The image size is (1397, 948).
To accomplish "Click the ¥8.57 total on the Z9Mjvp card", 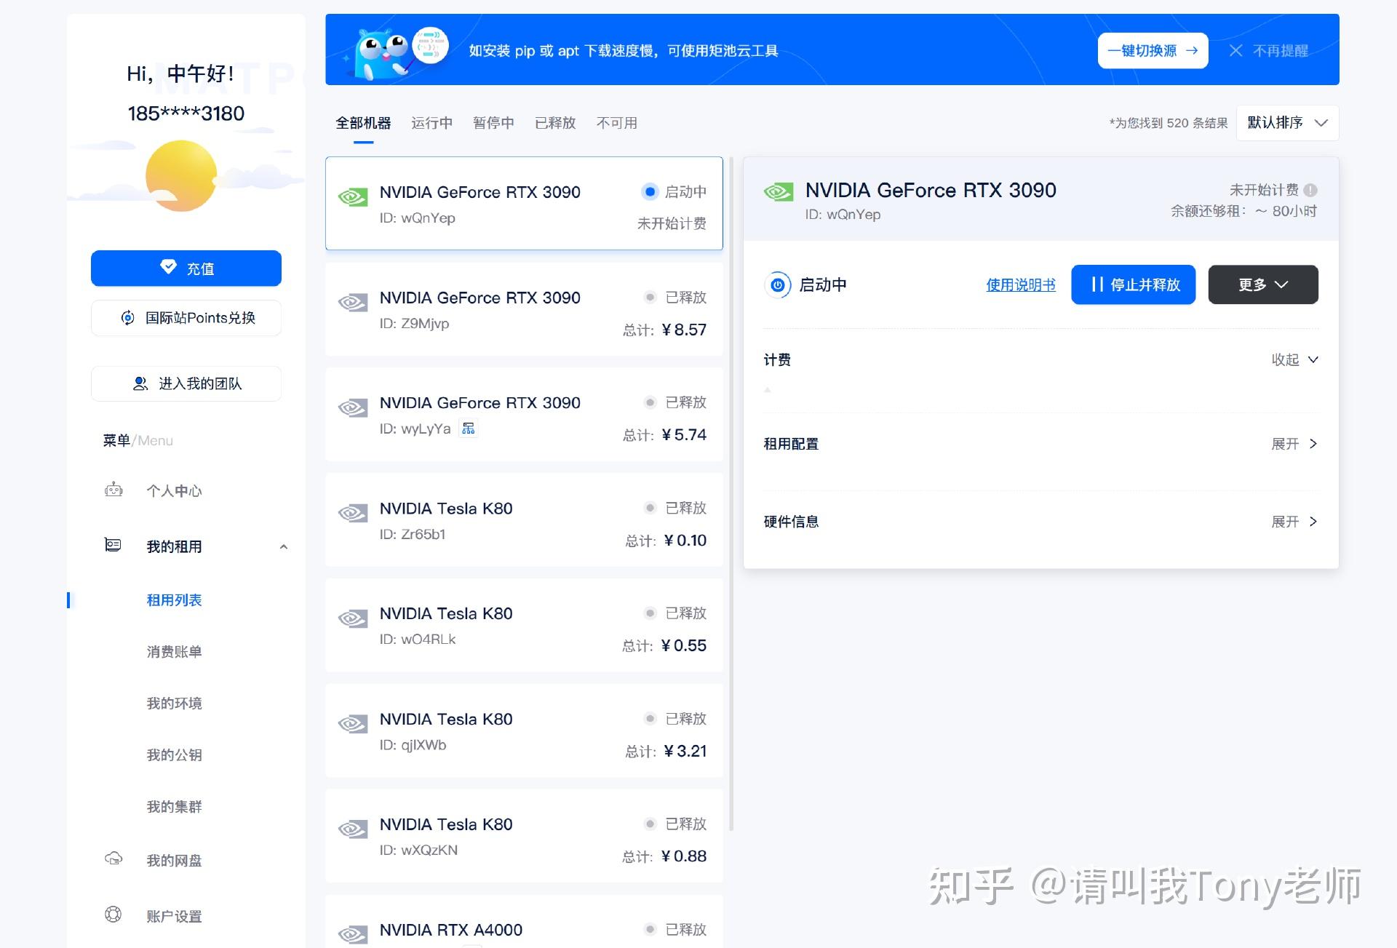I will point(684,330).
